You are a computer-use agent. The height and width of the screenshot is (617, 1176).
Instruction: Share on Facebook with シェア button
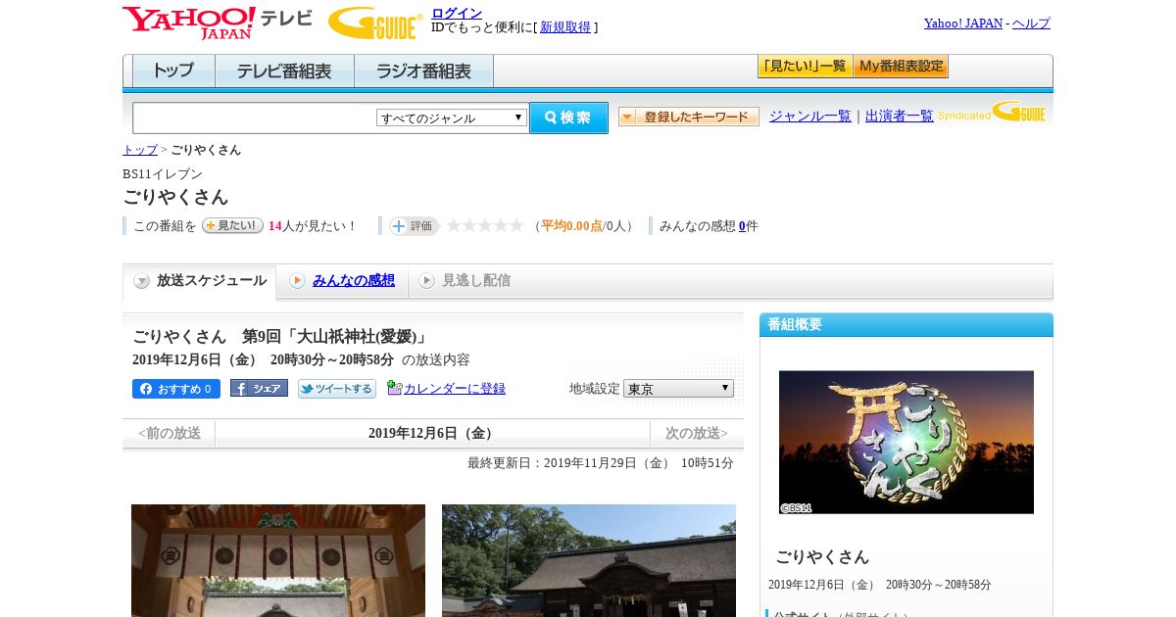pos(259,388)
